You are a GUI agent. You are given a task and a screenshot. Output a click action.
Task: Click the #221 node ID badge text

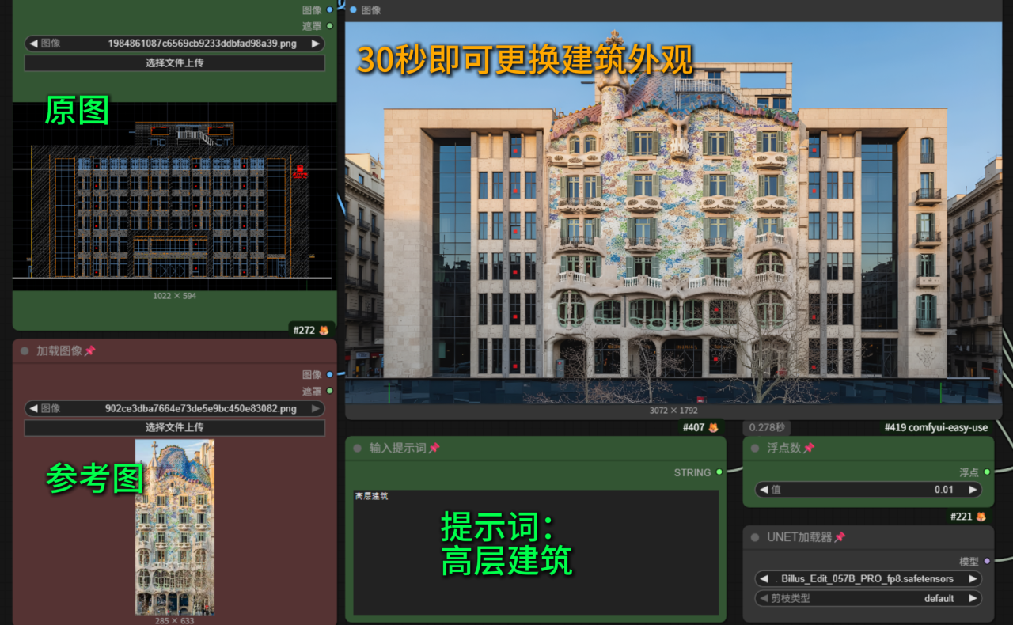click(962, 517)
